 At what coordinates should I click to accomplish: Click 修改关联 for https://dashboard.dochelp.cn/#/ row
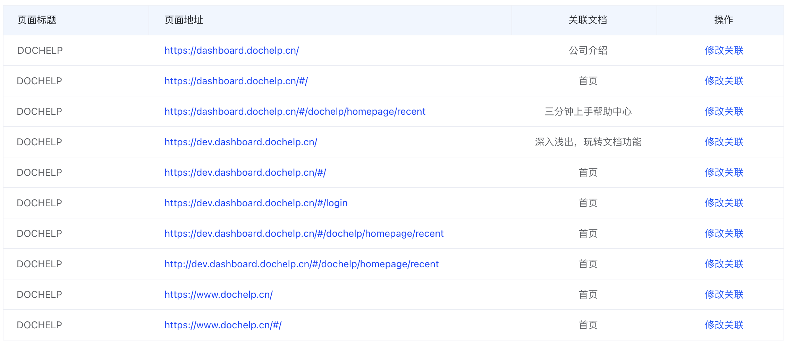click(724, 81)
